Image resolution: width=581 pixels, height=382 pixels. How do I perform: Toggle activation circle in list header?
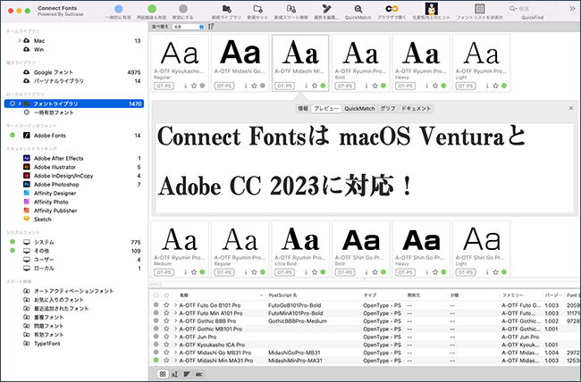[x=156, y=295]
